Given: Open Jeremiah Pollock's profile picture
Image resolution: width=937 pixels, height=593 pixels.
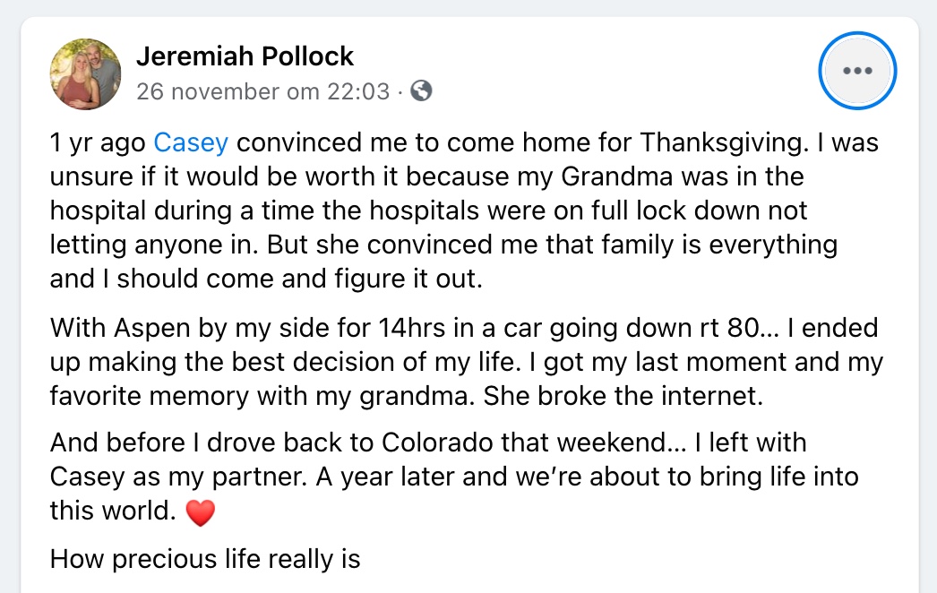Looking at the screenshot, I should pyautogui.click(x=85, y=74).
